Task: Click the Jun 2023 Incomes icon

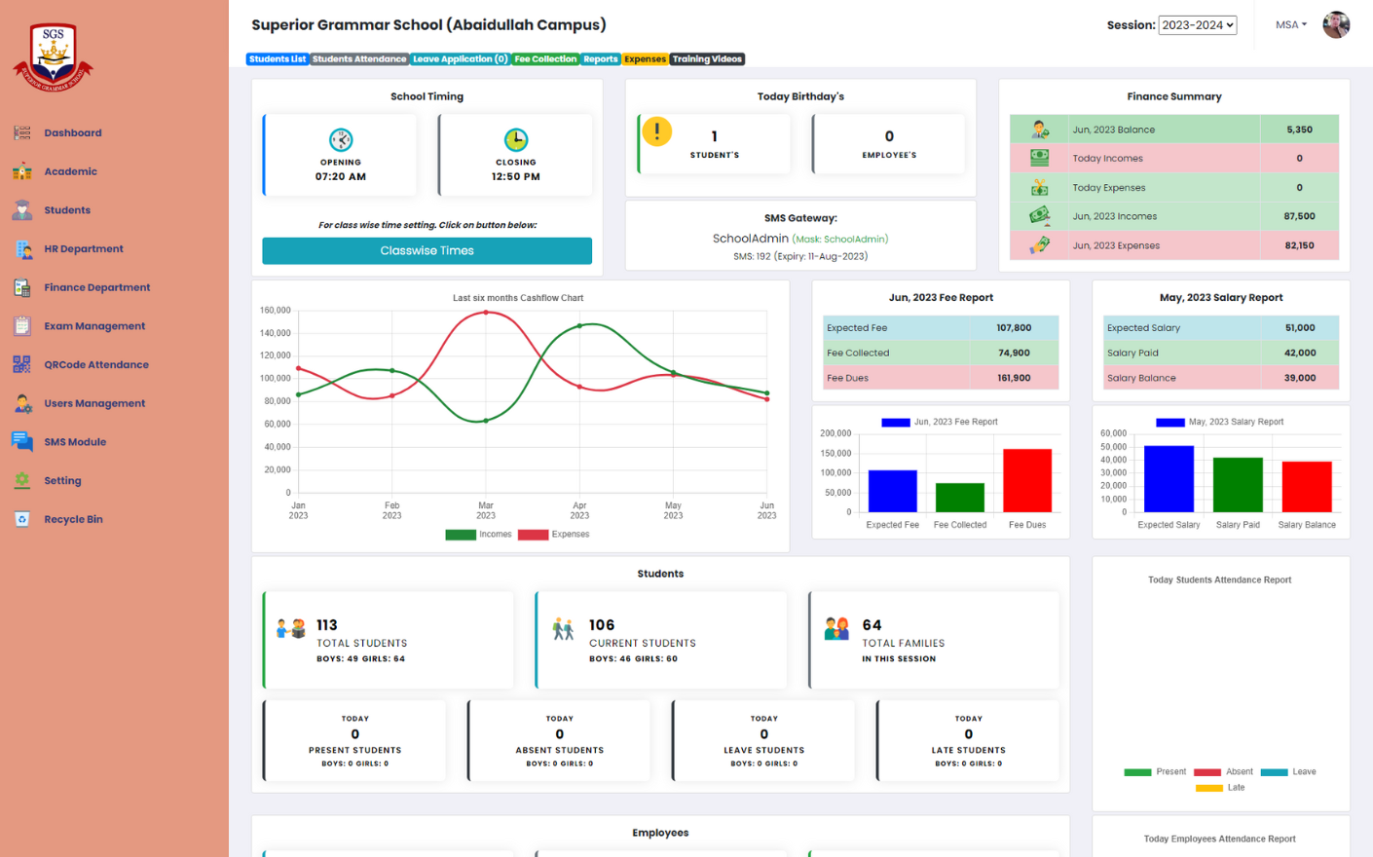Action: pyautogui.click(x=1040, y=216)
